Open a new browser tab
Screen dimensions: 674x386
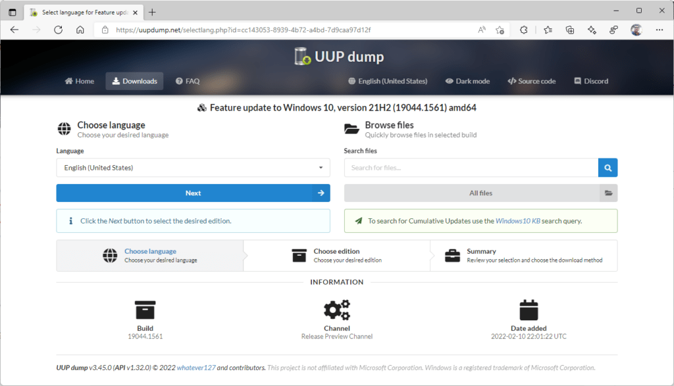click(152, 12)
